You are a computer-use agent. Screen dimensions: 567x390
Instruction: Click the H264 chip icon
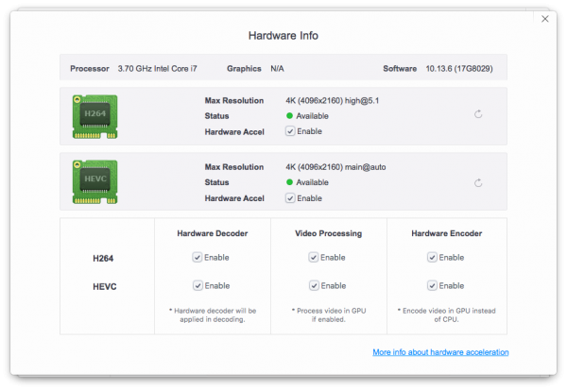point(94,114)
